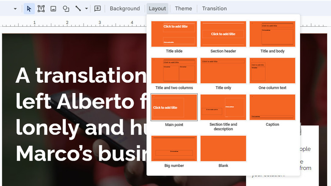Select the arrow cursor tool

pos(29,8)
